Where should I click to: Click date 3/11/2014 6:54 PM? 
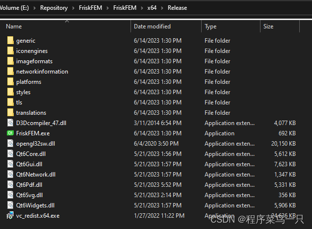157,123
